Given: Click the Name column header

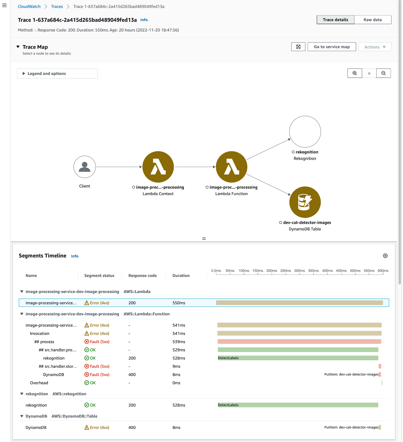Looking at the screenshot, I should pos(31,276).
